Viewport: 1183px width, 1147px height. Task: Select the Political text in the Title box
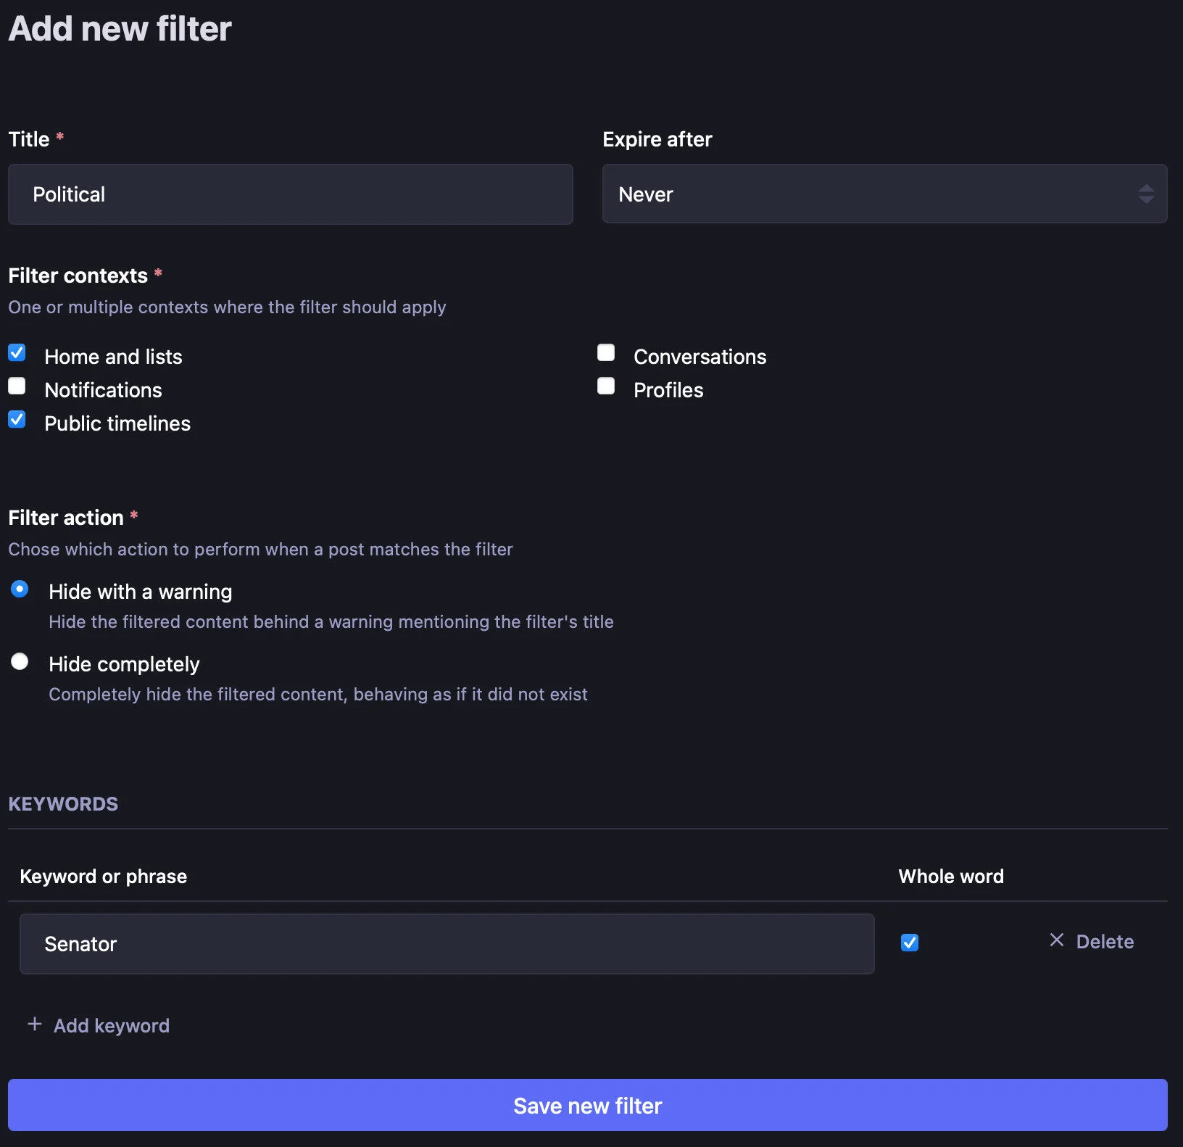pyautogui.click(x=69, y=194)
